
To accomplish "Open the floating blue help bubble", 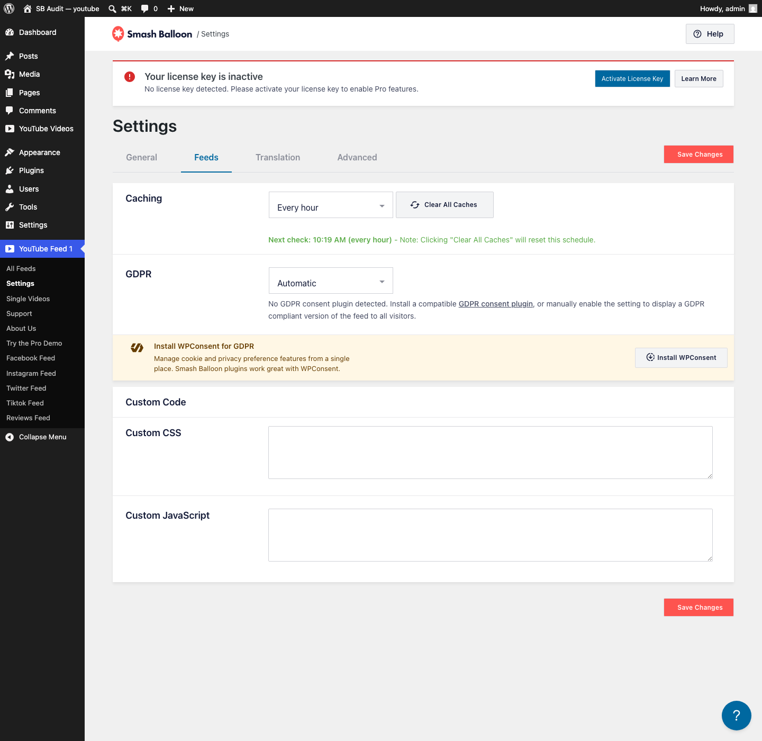I will (736, 716).
